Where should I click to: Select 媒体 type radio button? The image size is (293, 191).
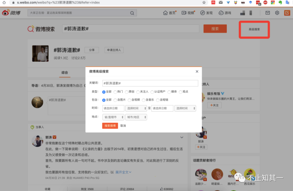[x=169, y=92]
